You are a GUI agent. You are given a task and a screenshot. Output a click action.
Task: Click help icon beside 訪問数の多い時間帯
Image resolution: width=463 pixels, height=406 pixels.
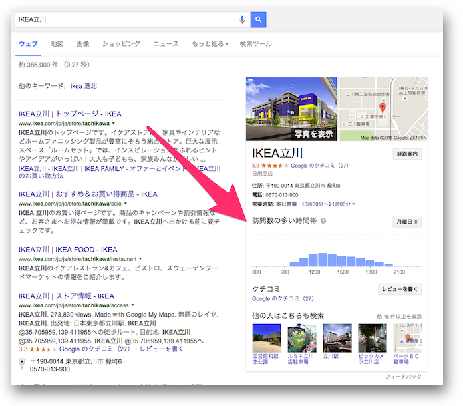323,221
